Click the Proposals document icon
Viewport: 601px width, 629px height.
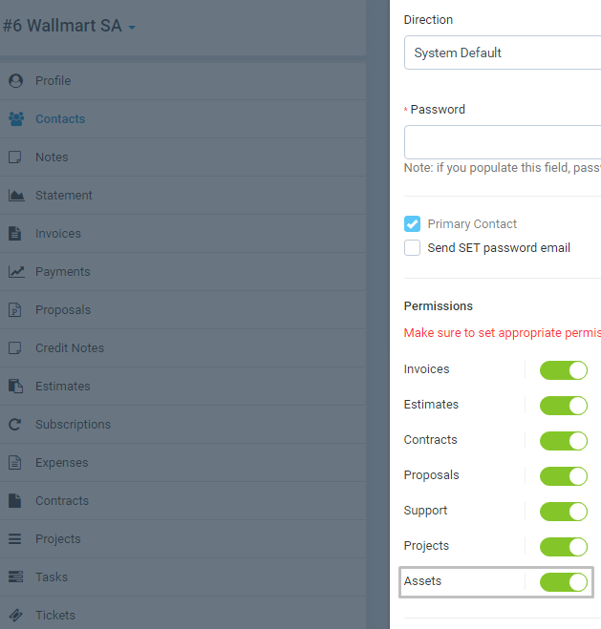(x=15, y=309)
